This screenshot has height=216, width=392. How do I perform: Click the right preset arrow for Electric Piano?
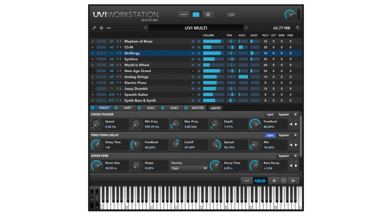click(120, 82)
